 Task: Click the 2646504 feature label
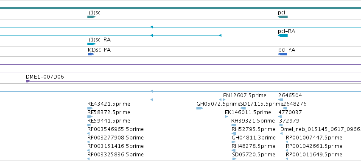point(290,95)
